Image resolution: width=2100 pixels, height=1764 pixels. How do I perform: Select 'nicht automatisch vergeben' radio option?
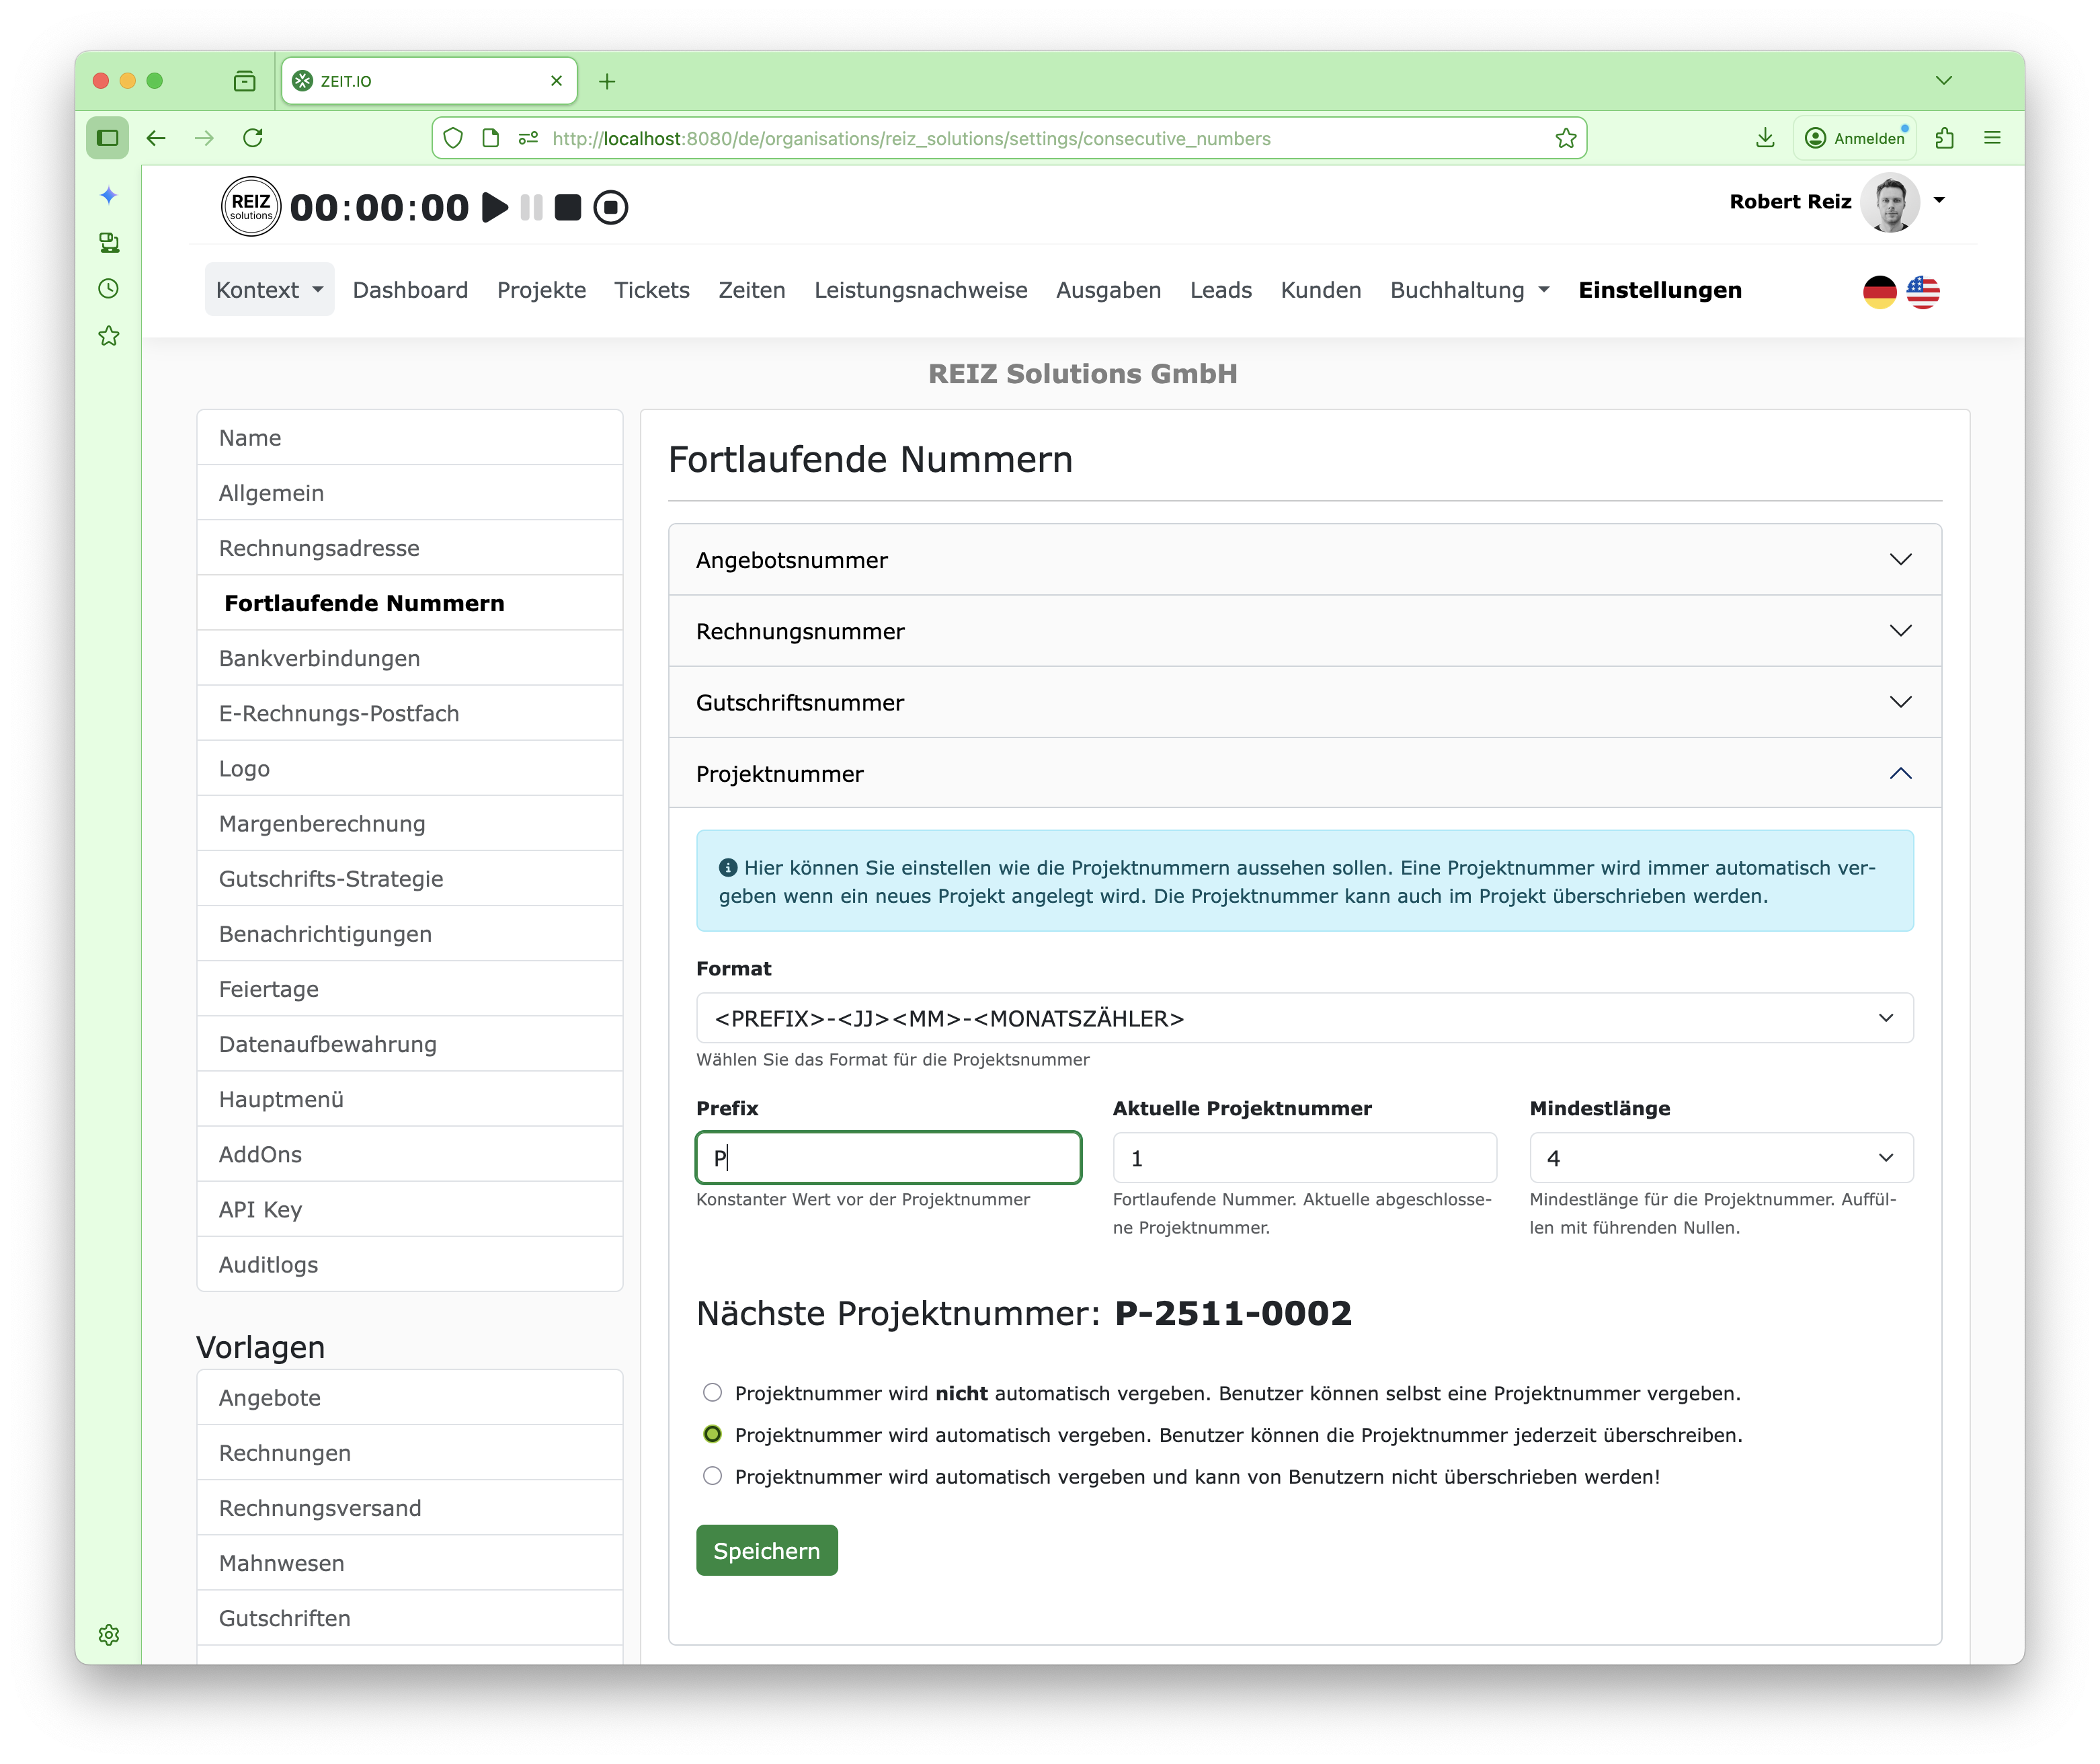pyautogui.click(x=712, y=1392)
